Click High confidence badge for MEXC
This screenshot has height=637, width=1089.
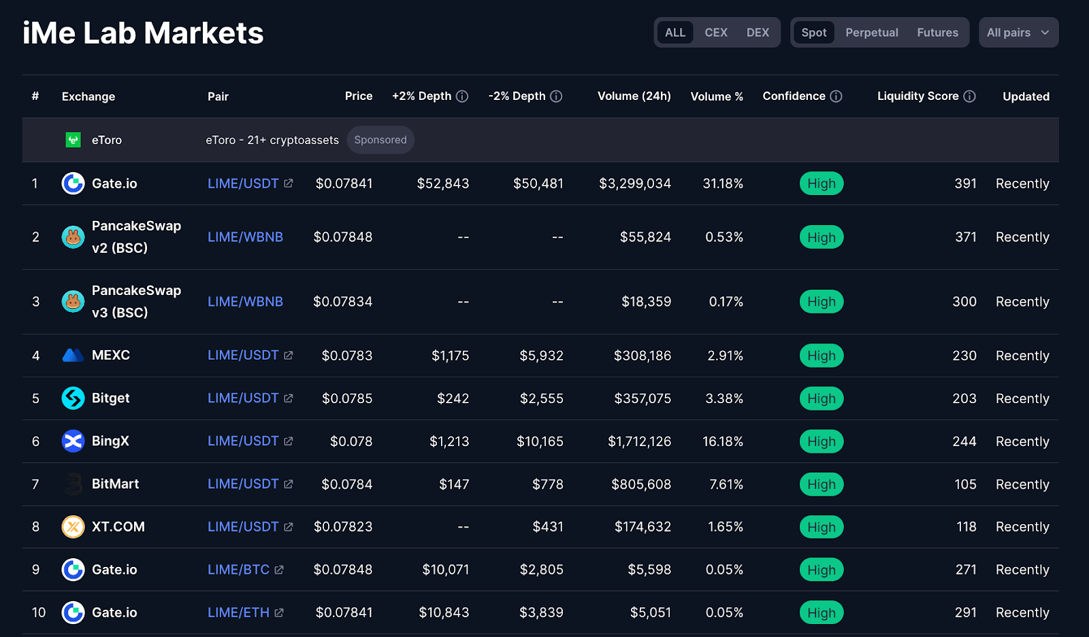(822, 356)
